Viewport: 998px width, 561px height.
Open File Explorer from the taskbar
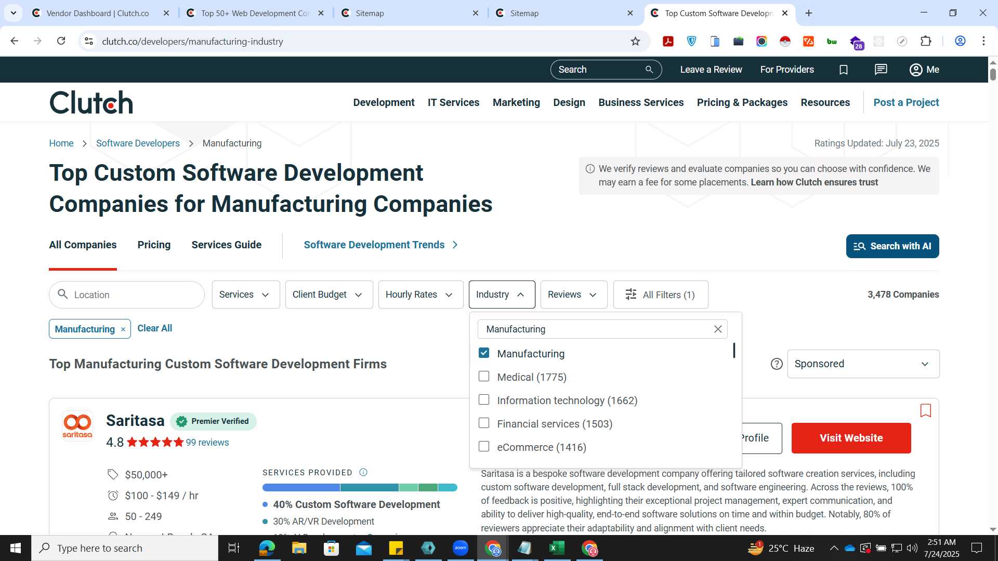pyautogui.click(x=299, y=548)
